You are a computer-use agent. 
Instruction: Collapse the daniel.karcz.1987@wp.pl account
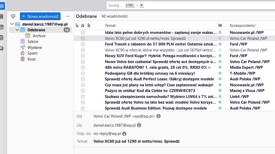coord(12,24)
